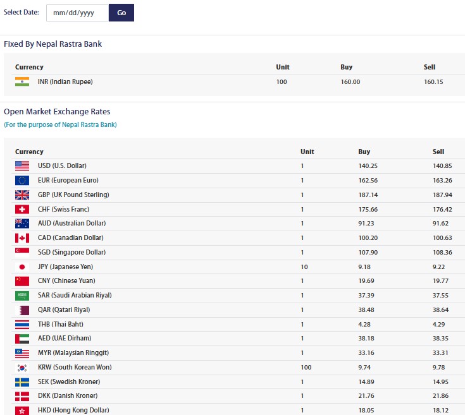Click the Unit header in Fixed table
The image size is (465, 415).
pos(283,67)
